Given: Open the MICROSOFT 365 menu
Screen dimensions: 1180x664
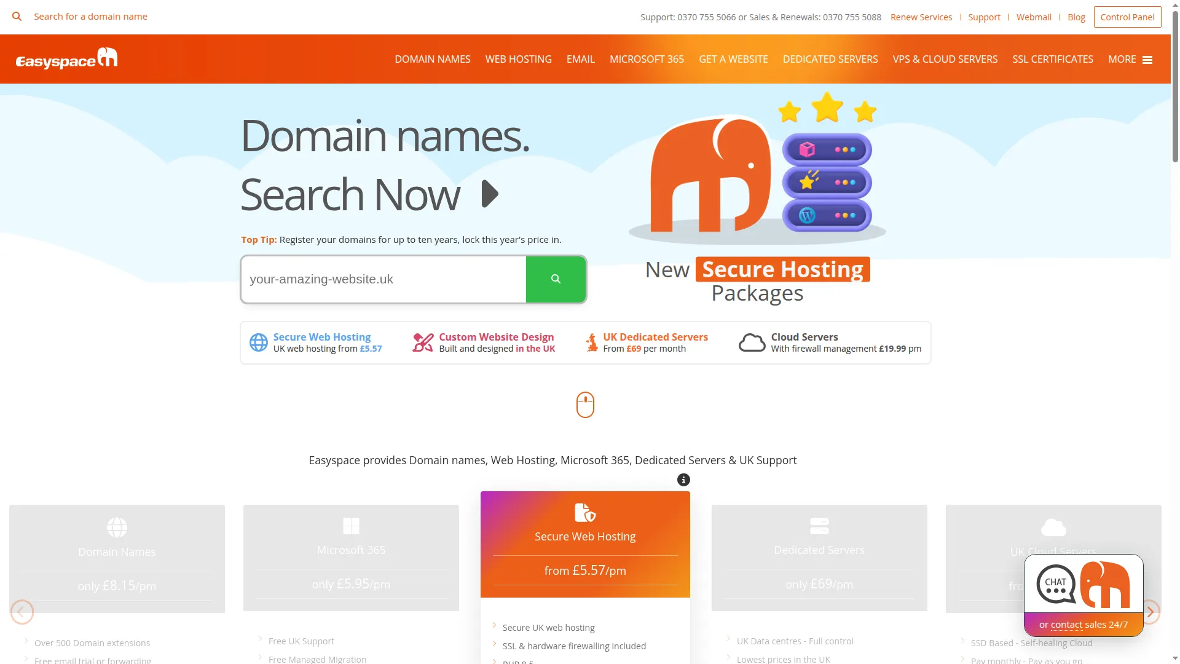Looking at the screenshot, I should click(x=647, y=59).
